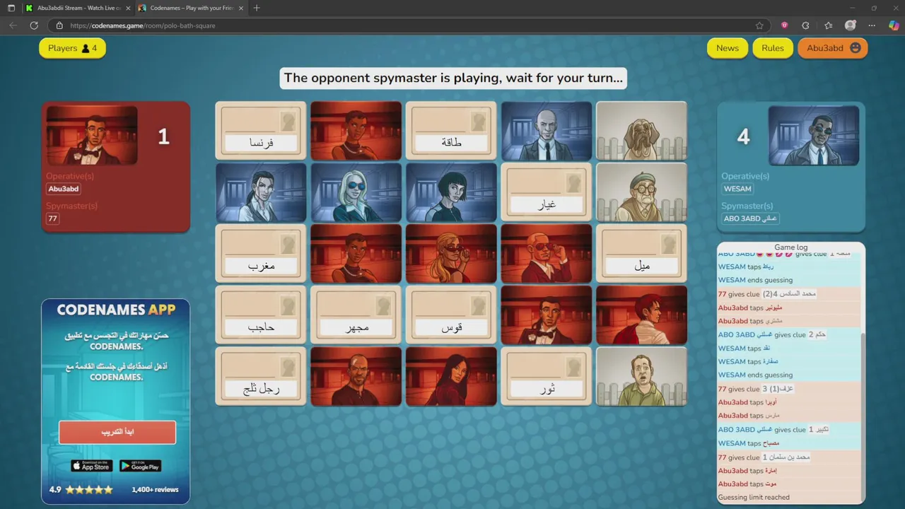The image size is (905, 509).
Task: Click the person icon in Players button
Action: (x=86, y=49)
